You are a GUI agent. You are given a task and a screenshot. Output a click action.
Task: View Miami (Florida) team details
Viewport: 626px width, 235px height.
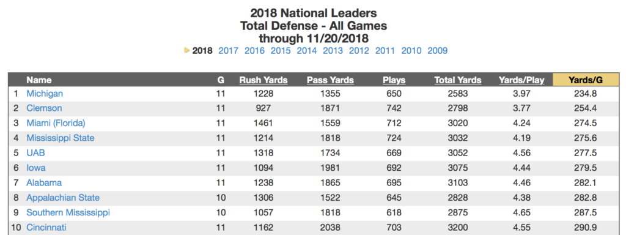point(56,123)
